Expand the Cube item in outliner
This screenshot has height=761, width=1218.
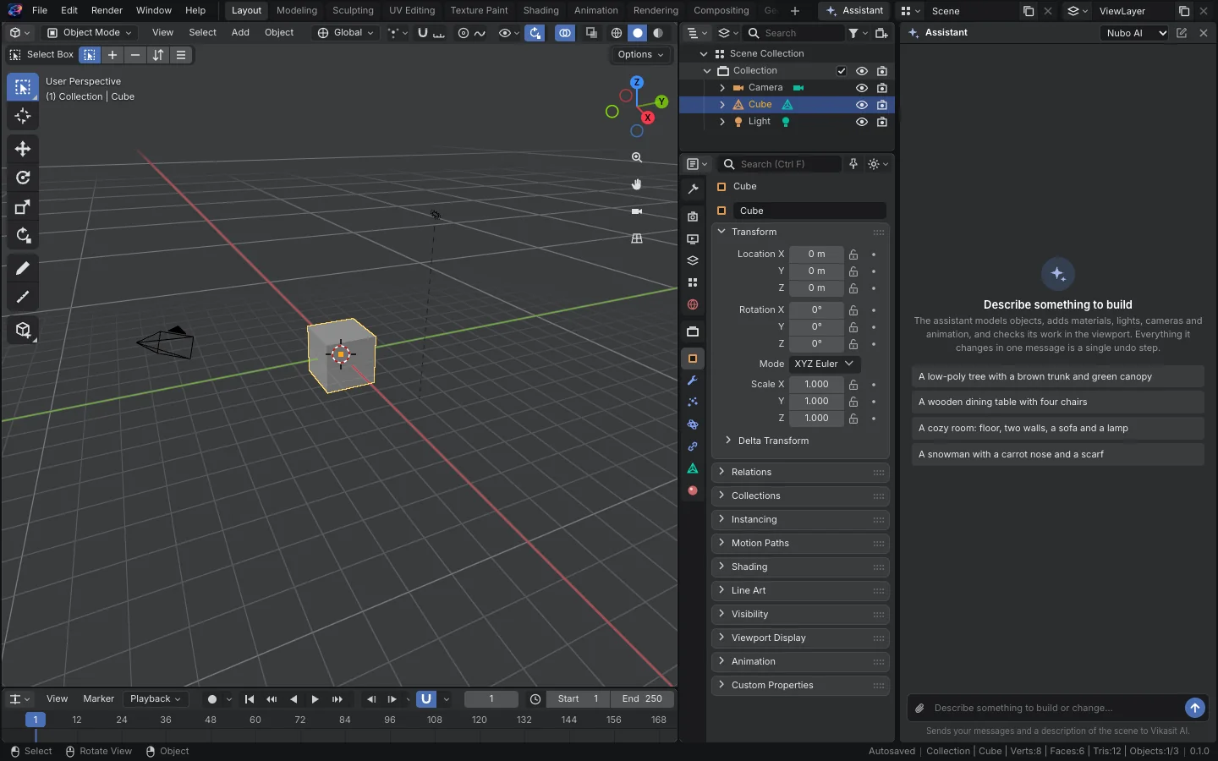[x=721, y=105]
